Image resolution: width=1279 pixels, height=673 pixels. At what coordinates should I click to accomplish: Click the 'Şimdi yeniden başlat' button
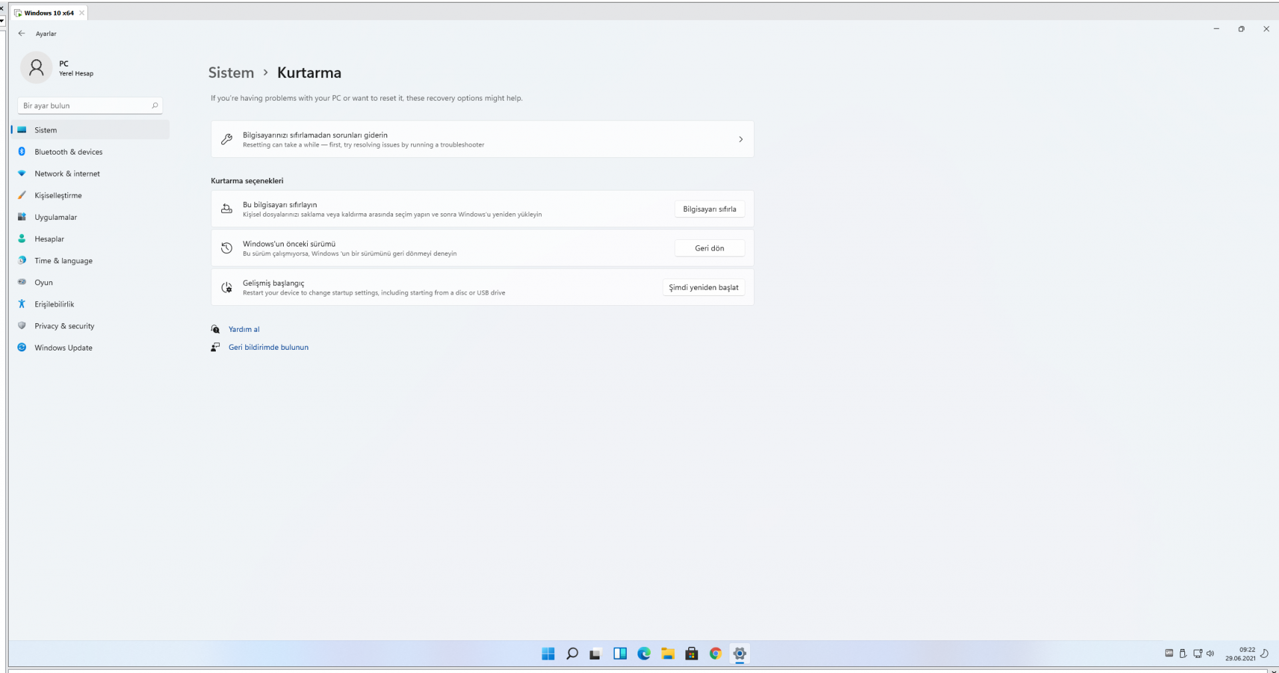click(703, 287)
